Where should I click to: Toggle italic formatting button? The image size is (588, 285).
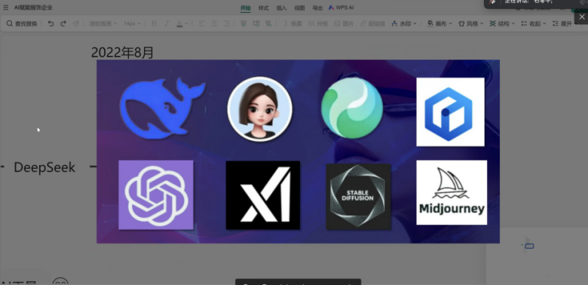[167, 23]
